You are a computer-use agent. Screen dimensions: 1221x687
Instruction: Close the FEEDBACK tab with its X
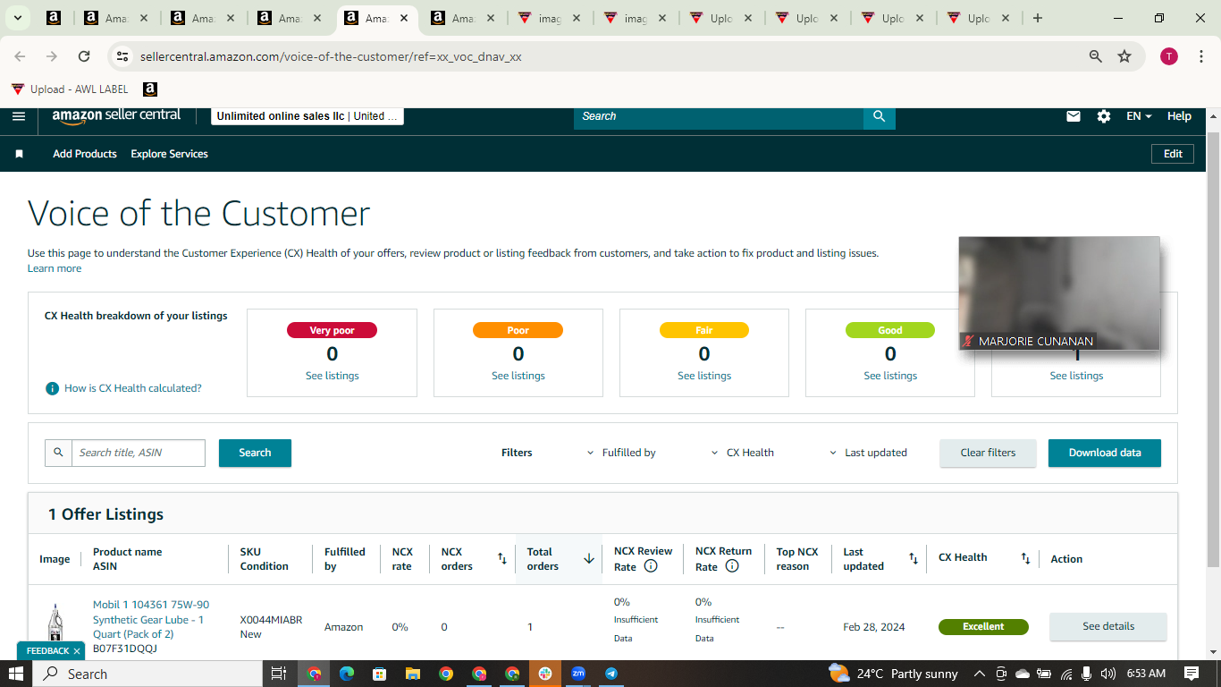[x=77, y=651]
